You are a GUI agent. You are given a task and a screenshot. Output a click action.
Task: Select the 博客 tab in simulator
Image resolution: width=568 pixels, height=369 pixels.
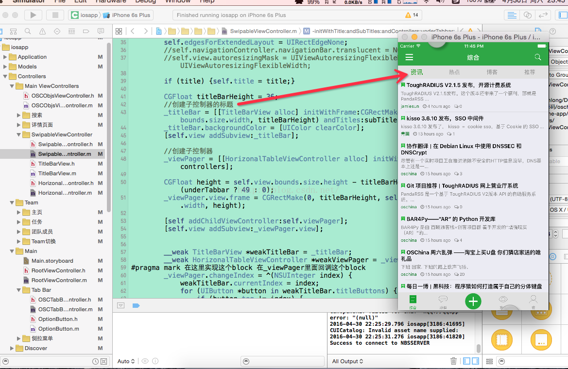492,72
